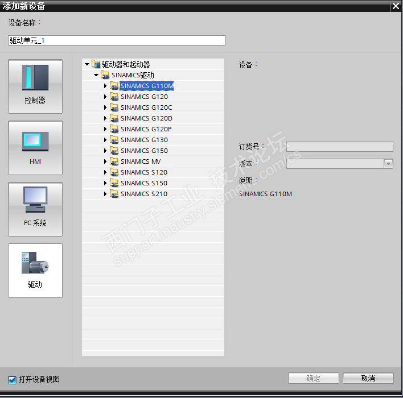
Task: Expand the SINAMICS G150 node
Action: (105, 151)
